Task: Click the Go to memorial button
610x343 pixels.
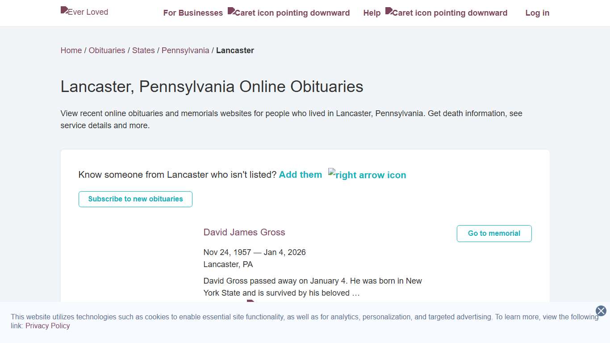Action: pyautogui.click(x=494, y=234)
